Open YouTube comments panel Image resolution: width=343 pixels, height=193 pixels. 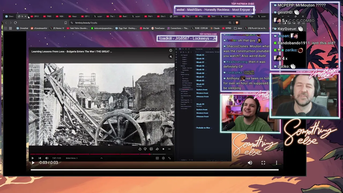pos(151,149)
